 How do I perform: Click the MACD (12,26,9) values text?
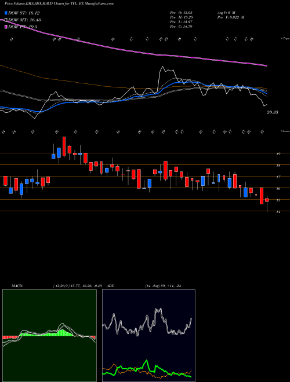(x=79, y=286)
